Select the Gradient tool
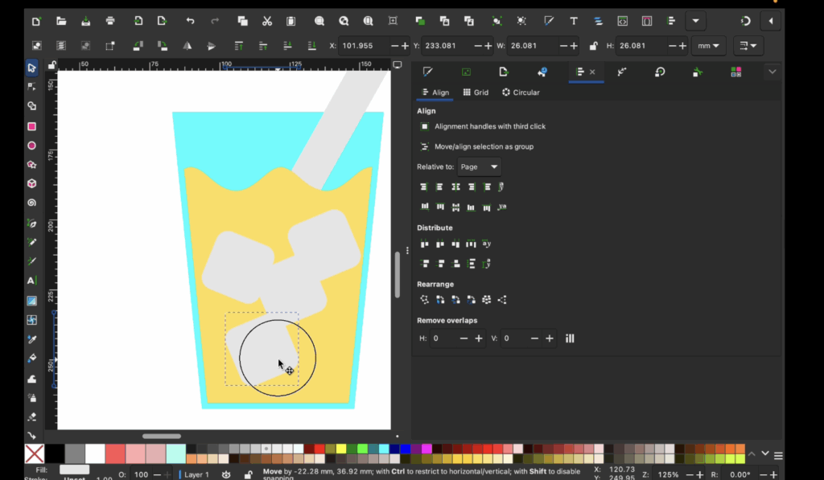Image resolution: width=824 pixels, height=480 pixels. click(x=31, y=301)
